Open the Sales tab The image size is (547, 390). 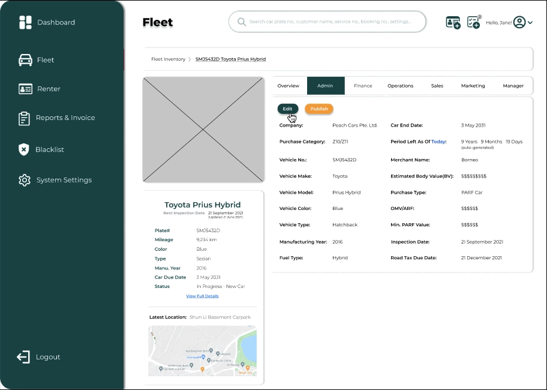click(437, 86)
